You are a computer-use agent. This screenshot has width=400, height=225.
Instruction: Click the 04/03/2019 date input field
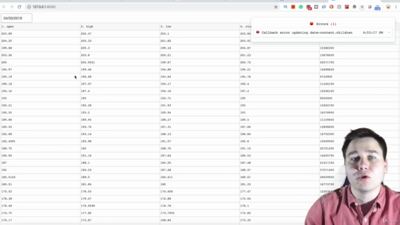pos(17,18)
